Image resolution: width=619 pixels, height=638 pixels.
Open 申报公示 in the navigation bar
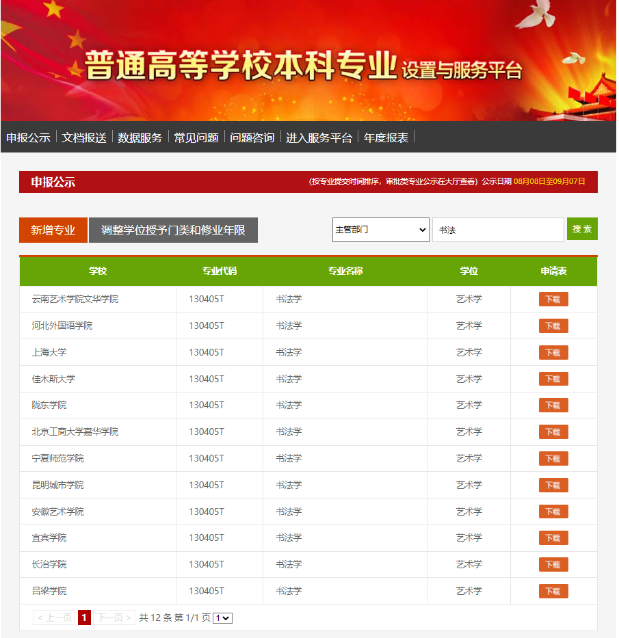click(28, 137)
